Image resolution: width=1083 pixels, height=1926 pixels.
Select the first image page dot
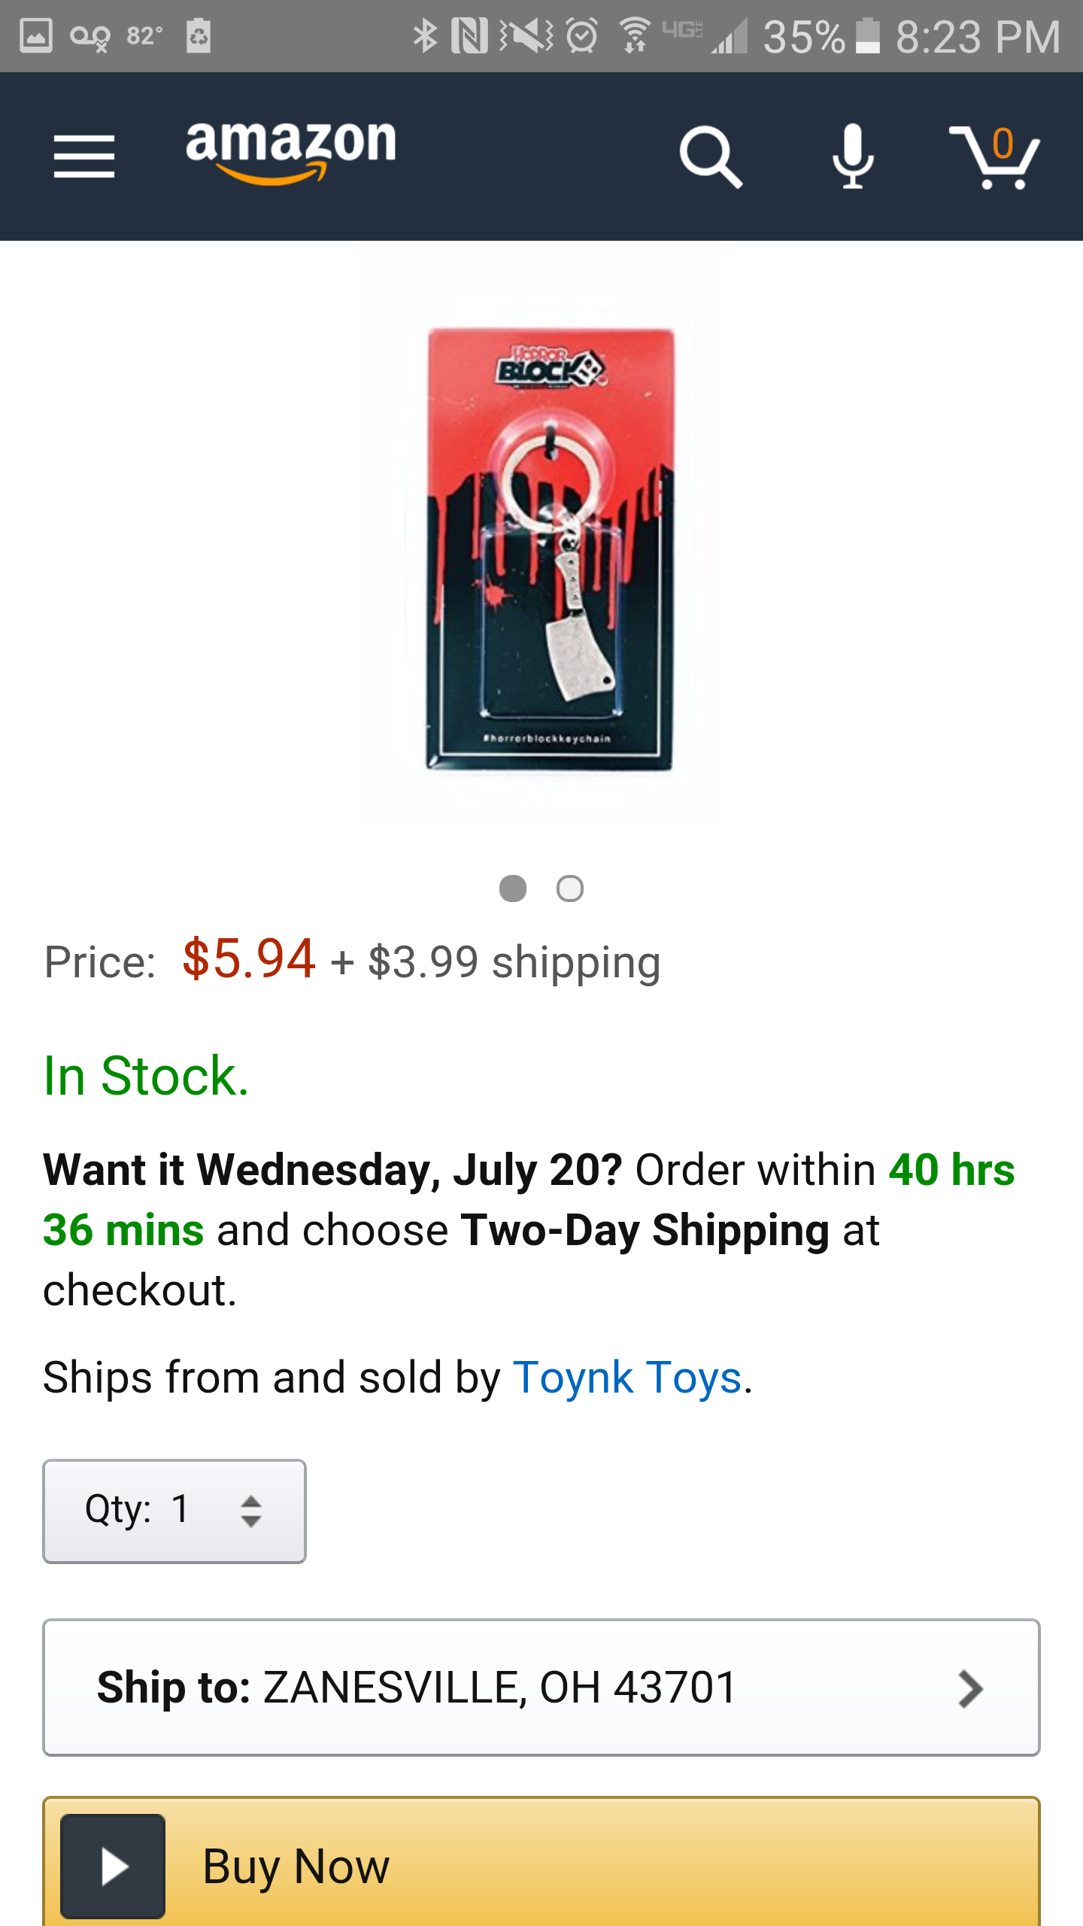513,889
